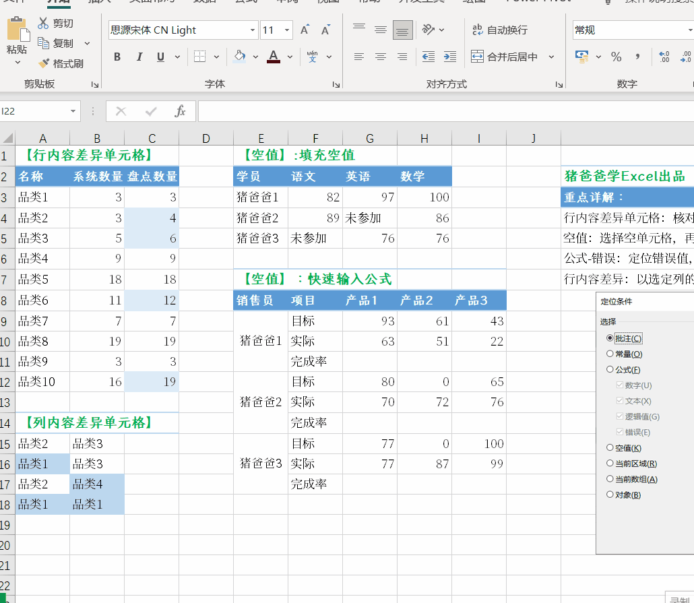
Task: Click the Copy icon
Action: (x=43, y=43)
